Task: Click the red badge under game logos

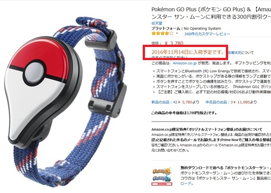Action: click(162, 184)
